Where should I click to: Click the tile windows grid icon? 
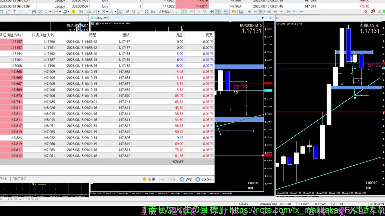click(212, 12)
